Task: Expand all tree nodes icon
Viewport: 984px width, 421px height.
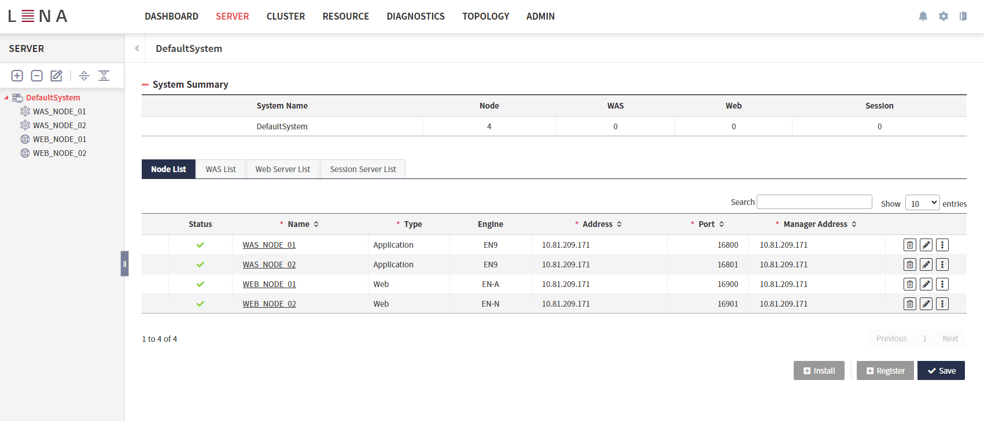Action: [84, 76]
